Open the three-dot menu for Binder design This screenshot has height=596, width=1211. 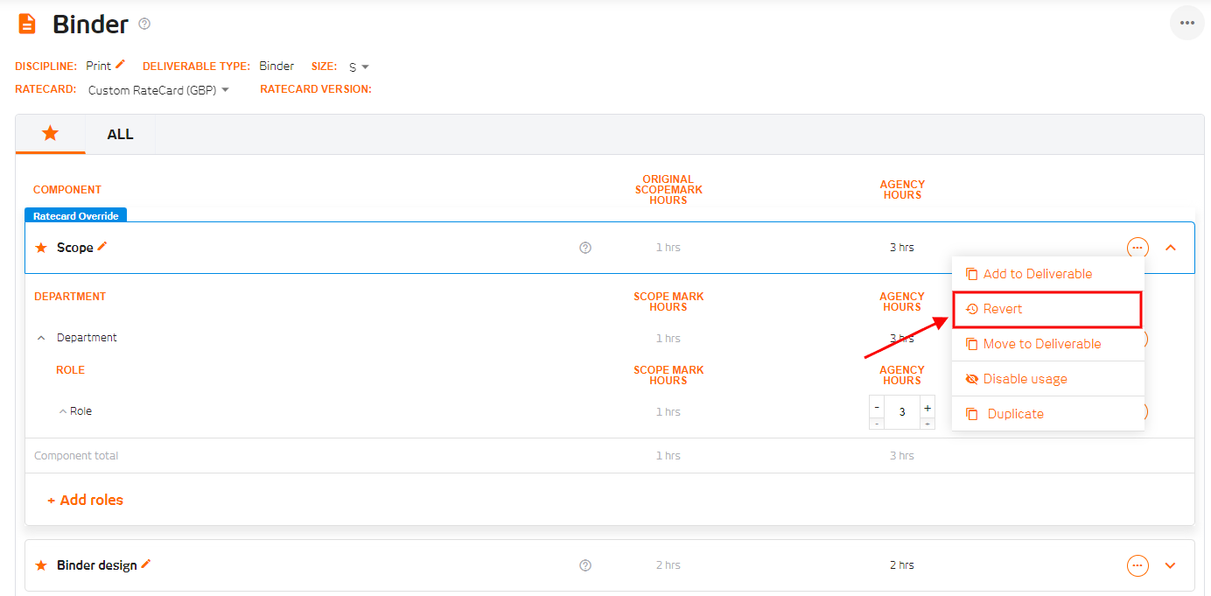coord(1137,565)
